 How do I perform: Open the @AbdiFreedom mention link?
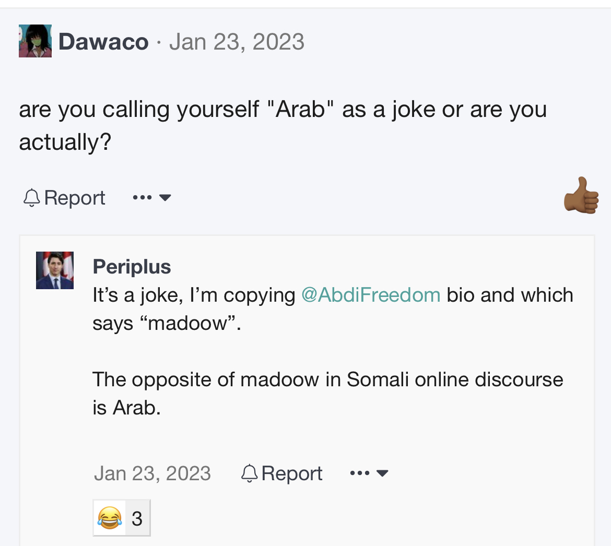click(371, 295)
